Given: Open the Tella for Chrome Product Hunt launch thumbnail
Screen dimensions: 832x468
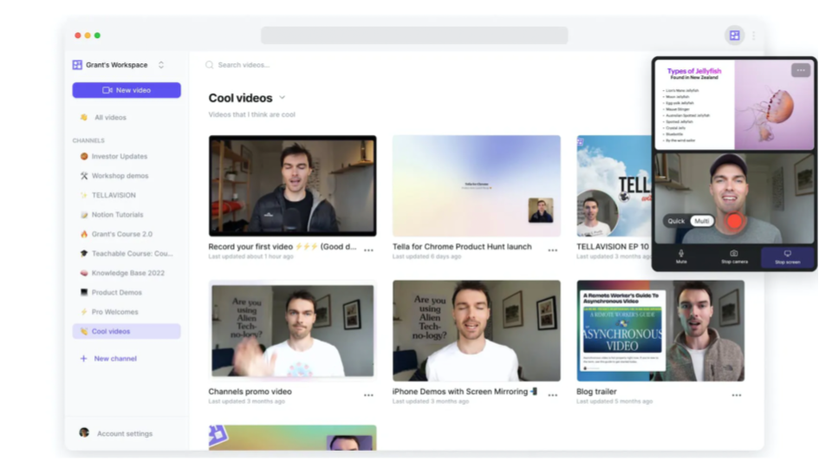Looking at the screenshot, I should click(477, 185).
